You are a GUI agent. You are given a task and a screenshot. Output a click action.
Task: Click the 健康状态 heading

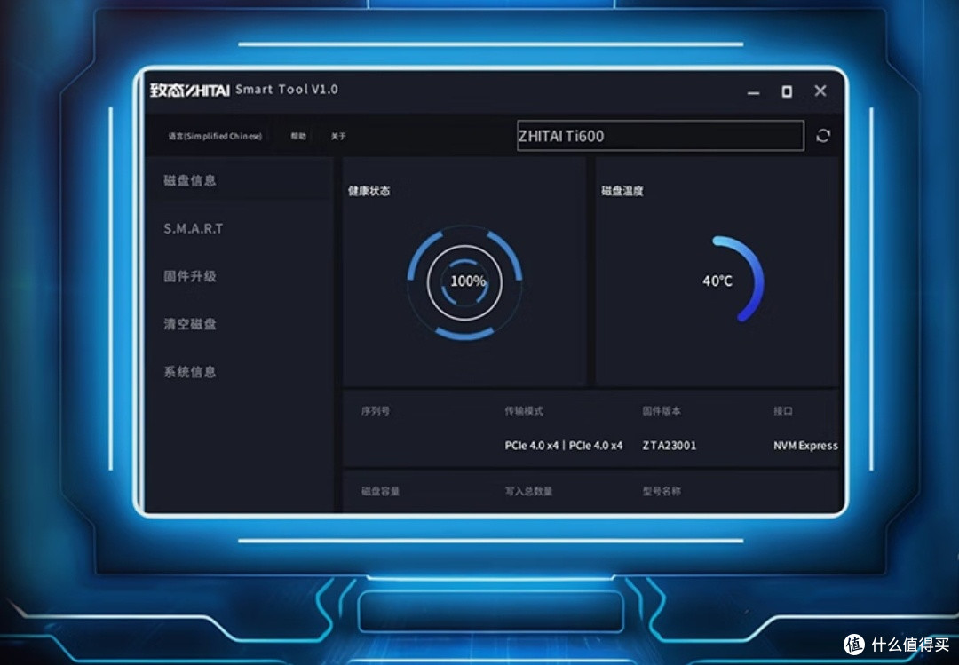[369, 191]
